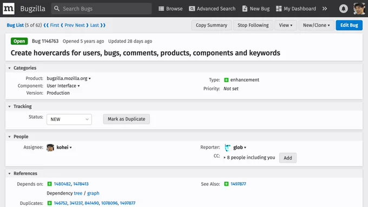Collapse the Categories section
The image size is (368, 207).
9,68
